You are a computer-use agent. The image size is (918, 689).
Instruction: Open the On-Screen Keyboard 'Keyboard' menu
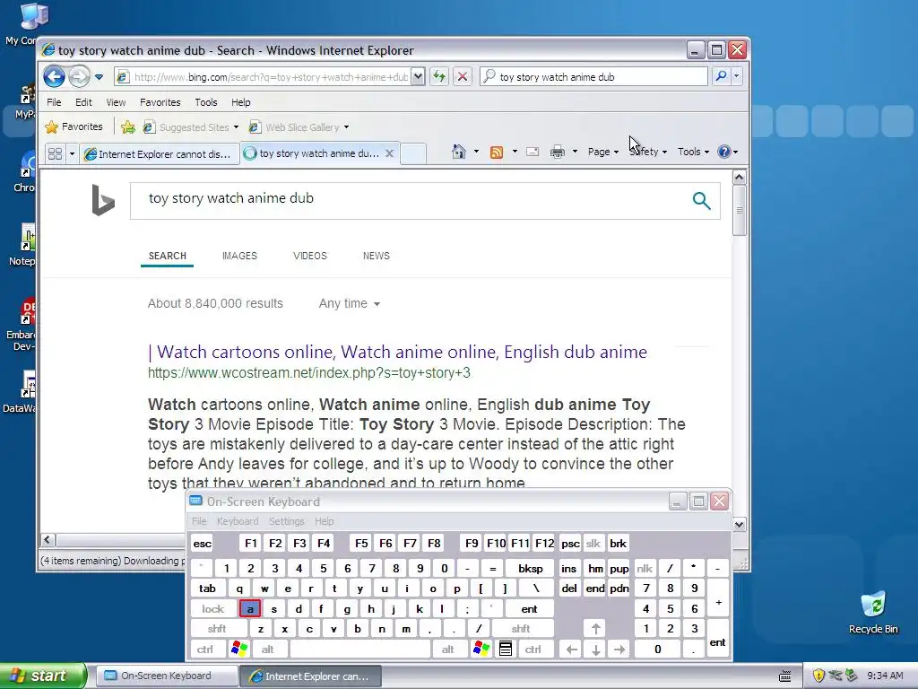pos(237,521)
